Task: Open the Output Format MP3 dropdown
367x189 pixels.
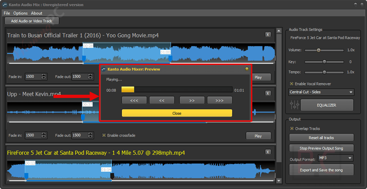Action: point(336,158)
